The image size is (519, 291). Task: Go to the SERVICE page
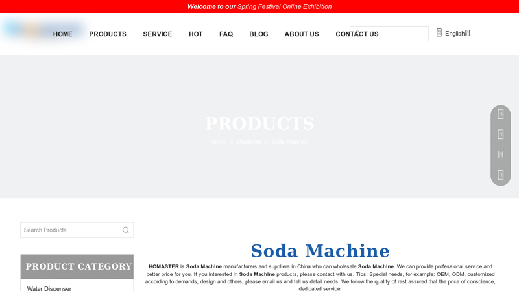coord(158,34)
